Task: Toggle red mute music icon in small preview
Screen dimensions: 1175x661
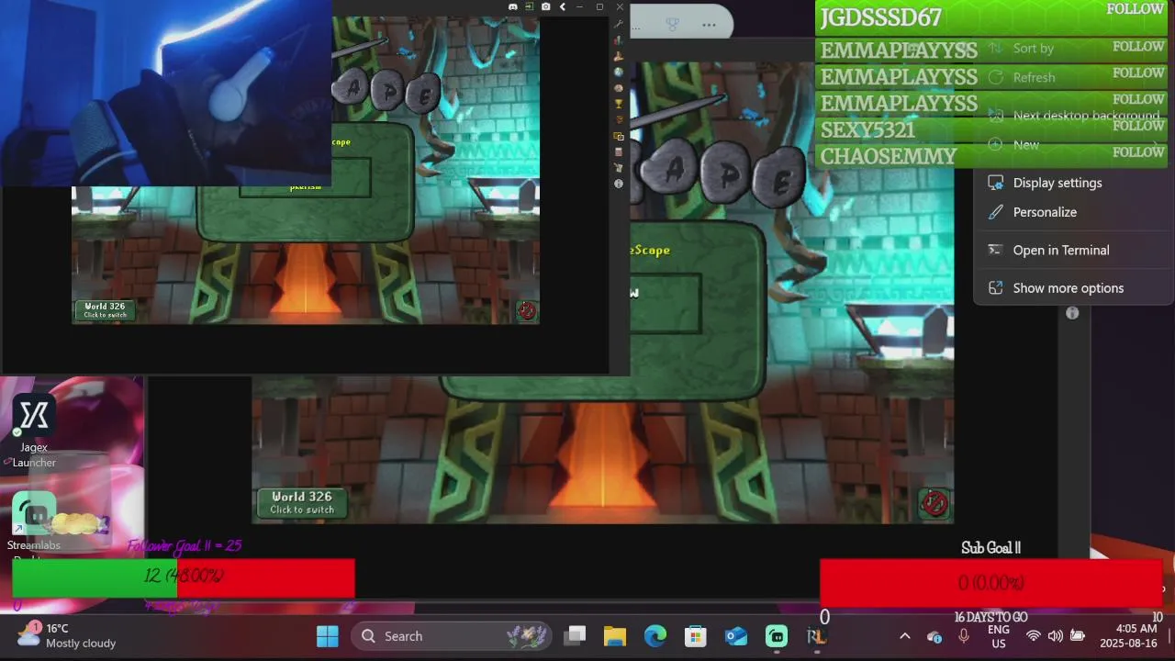Action: tap(526, 310)
